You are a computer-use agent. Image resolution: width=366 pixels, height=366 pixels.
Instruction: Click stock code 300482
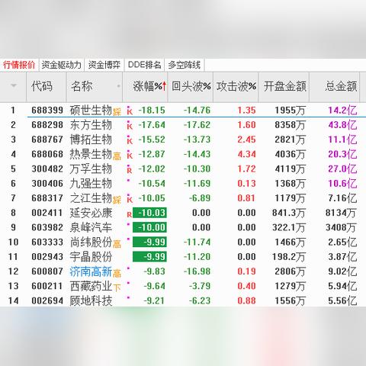click(x=47, y=169)
